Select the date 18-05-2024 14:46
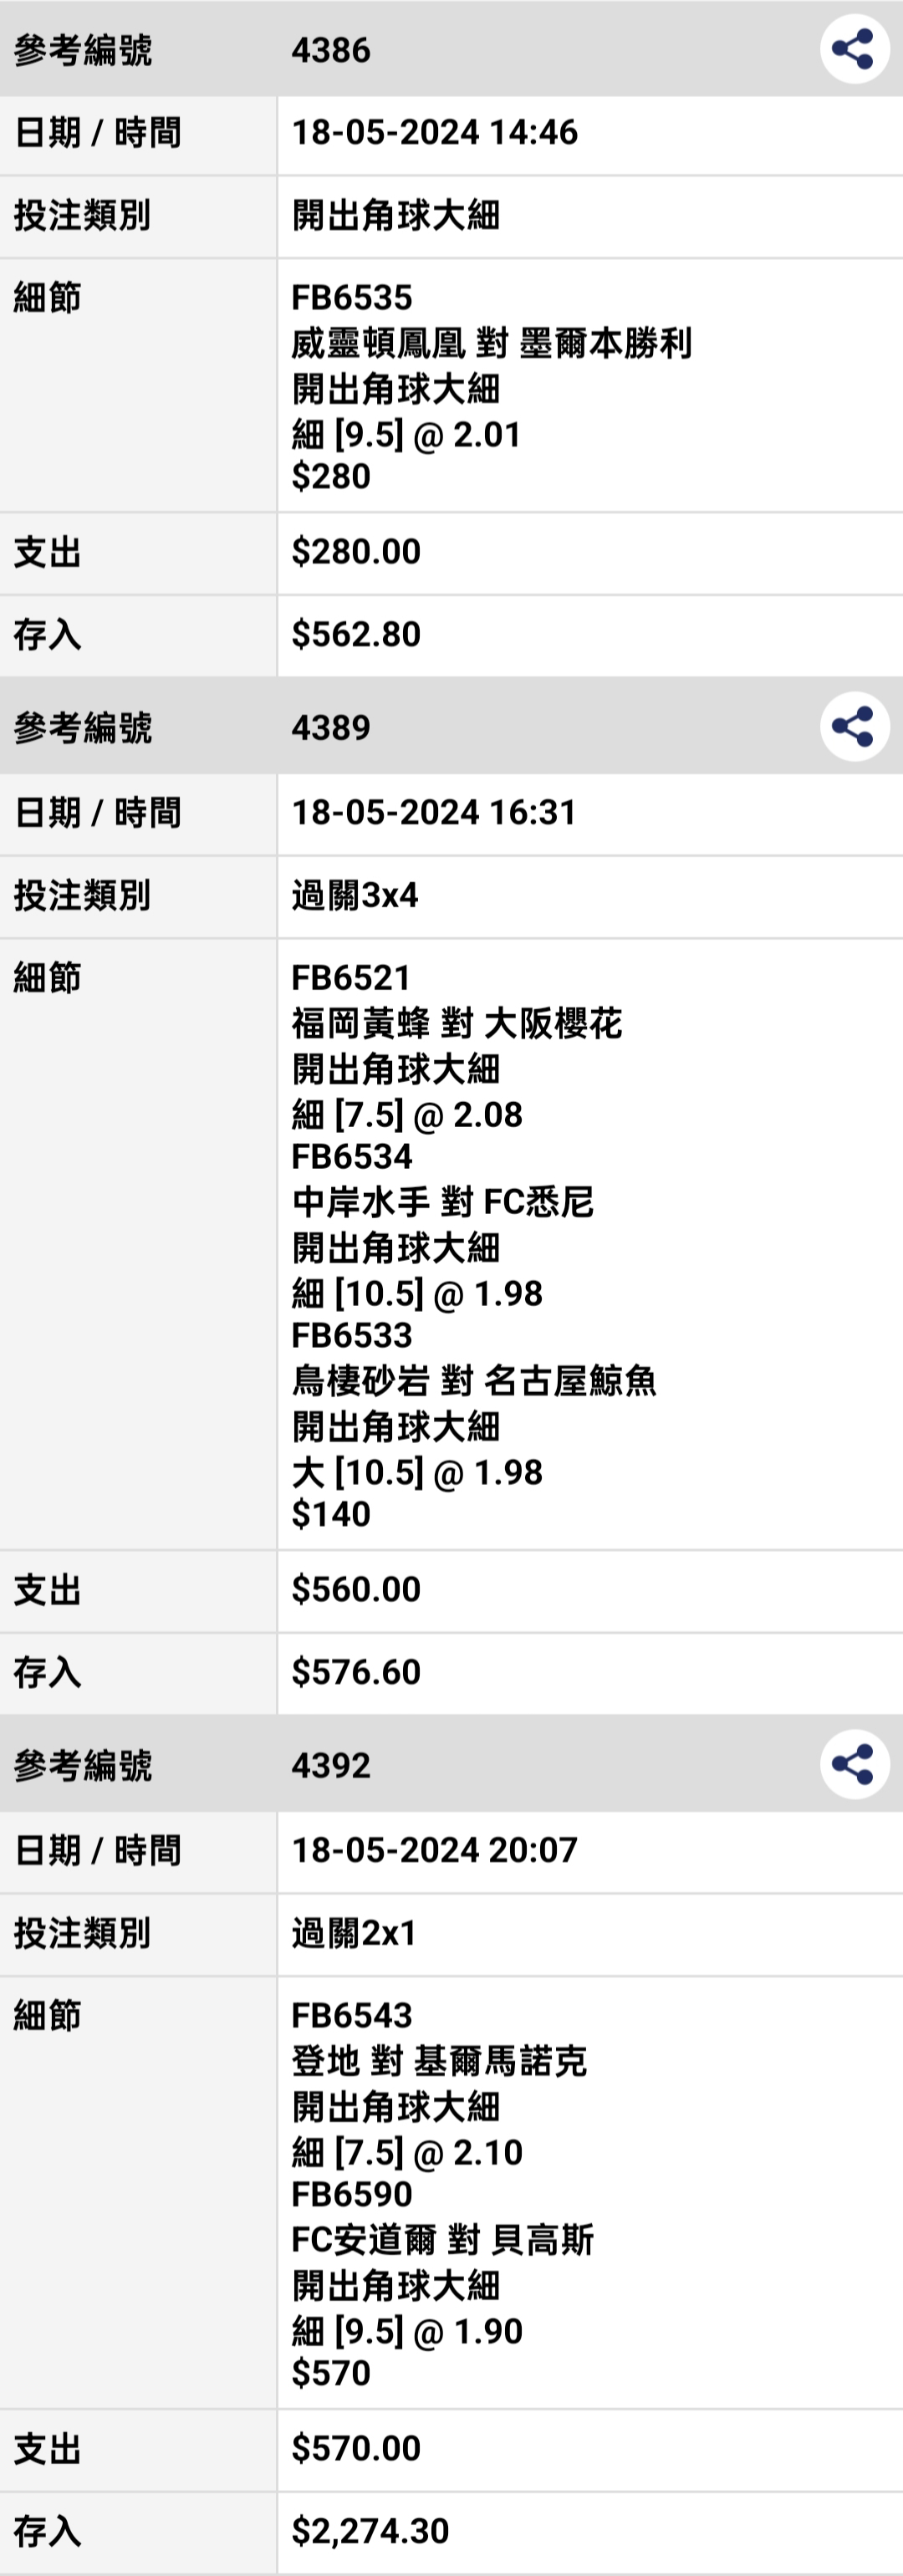903x2576 pixels. (434, 132)
